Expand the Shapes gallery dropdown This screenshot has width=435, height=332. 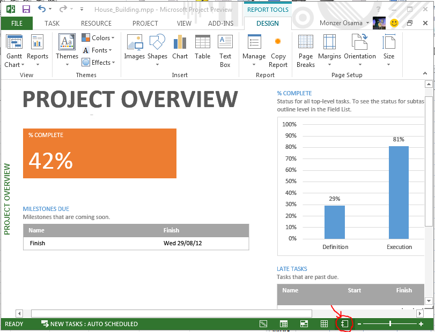click(157, 65)
